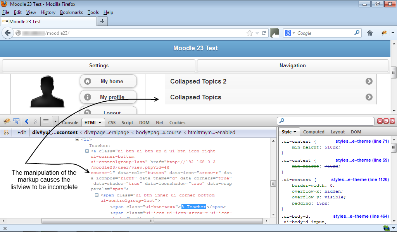Click the dark green icon beside the search box
Image resolution: width=397 pixels, height=232 pixels.
point(274,33)
